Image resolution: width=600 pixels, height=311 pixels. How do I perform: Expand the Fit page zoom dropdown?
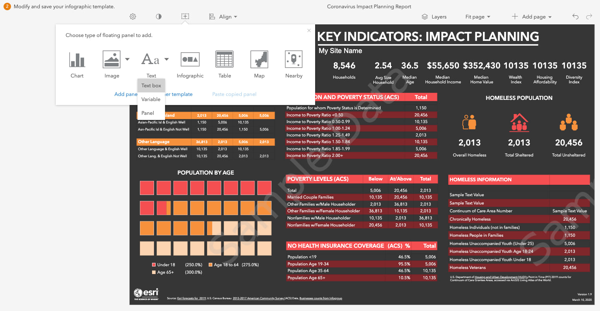(x=478, y=17)
